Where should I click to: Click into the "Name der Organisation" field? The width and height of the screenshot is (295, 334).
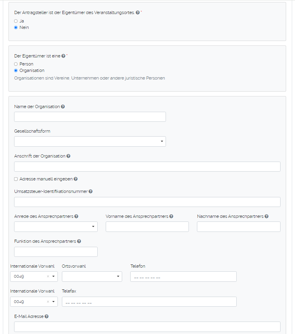90,117
